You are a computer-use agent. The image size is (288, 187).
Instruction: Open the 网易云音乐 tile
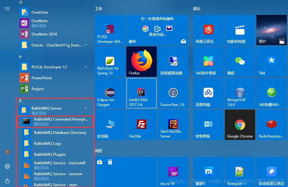tap(208, 30)
